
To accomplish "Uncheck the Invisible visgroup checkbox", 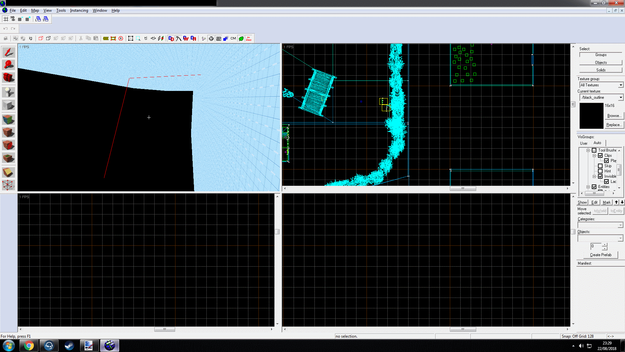I will [x=600, y=176].
